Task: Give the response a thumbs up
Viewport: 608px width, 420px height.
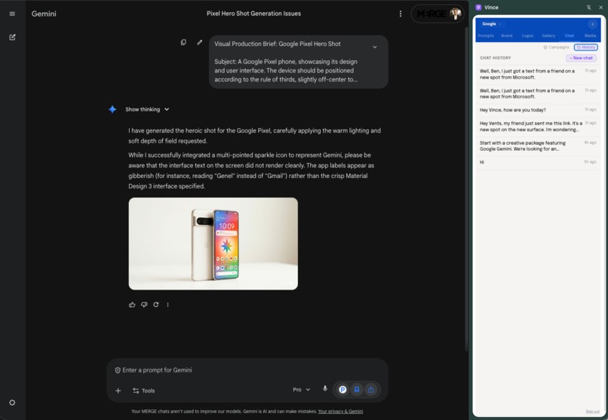Action: (132, 305)
